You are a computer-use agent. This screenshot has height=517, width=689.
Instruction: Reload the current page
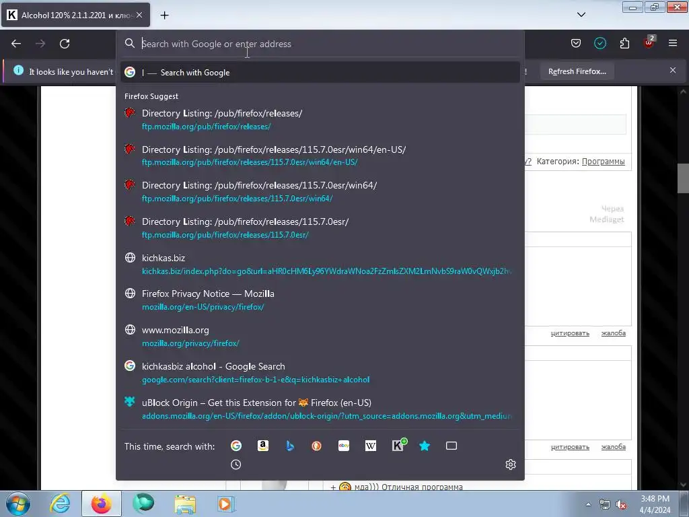(x=65, y=44)
